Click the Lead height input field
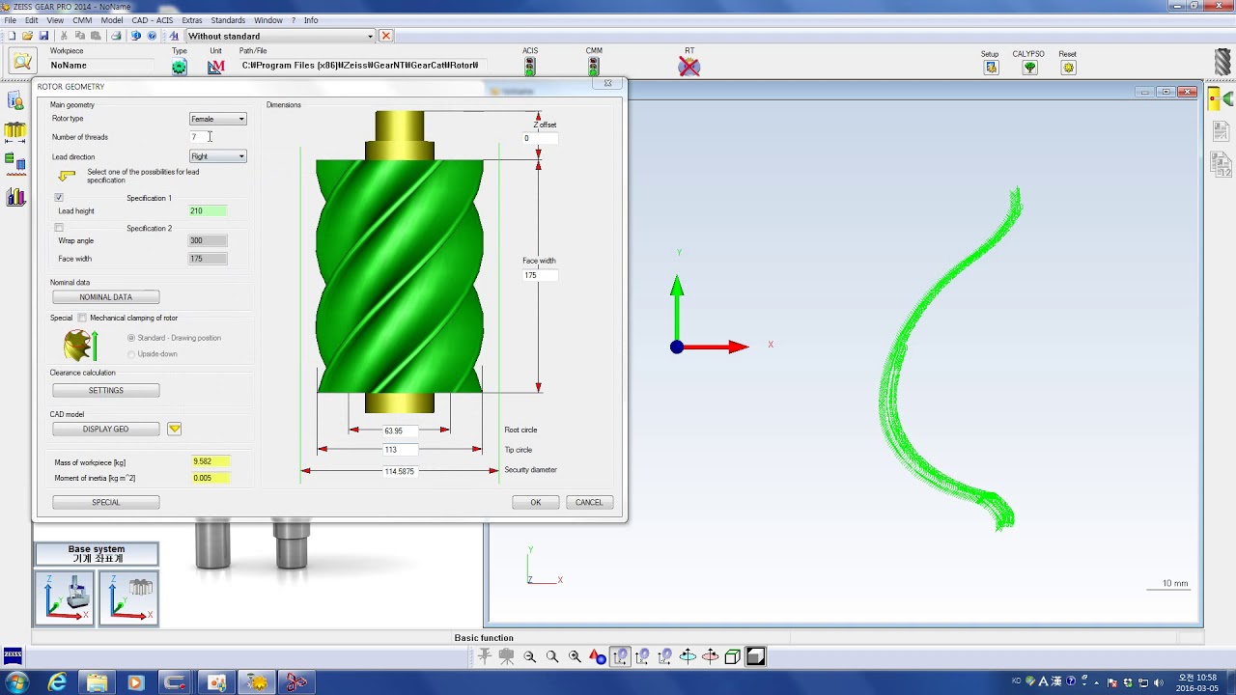 click(208, 210)
